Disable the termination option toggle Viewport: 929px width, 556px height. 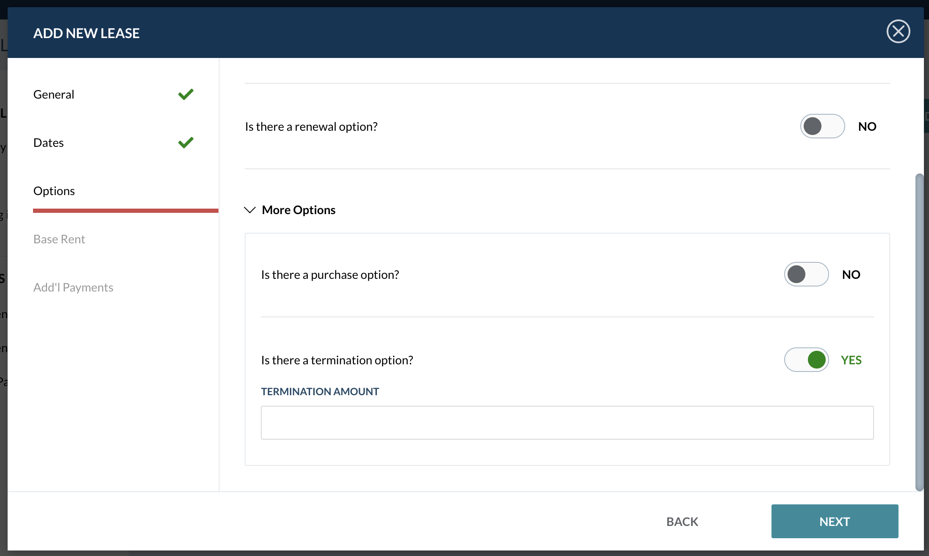point(806,360)
